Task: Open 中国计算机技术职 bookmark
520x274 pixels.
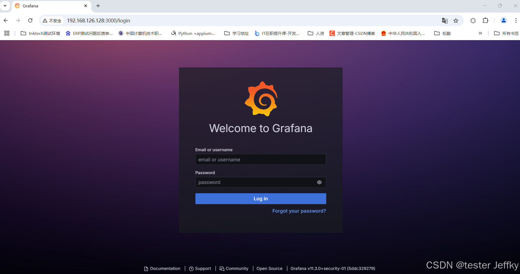Action: (x=140, y=33)
